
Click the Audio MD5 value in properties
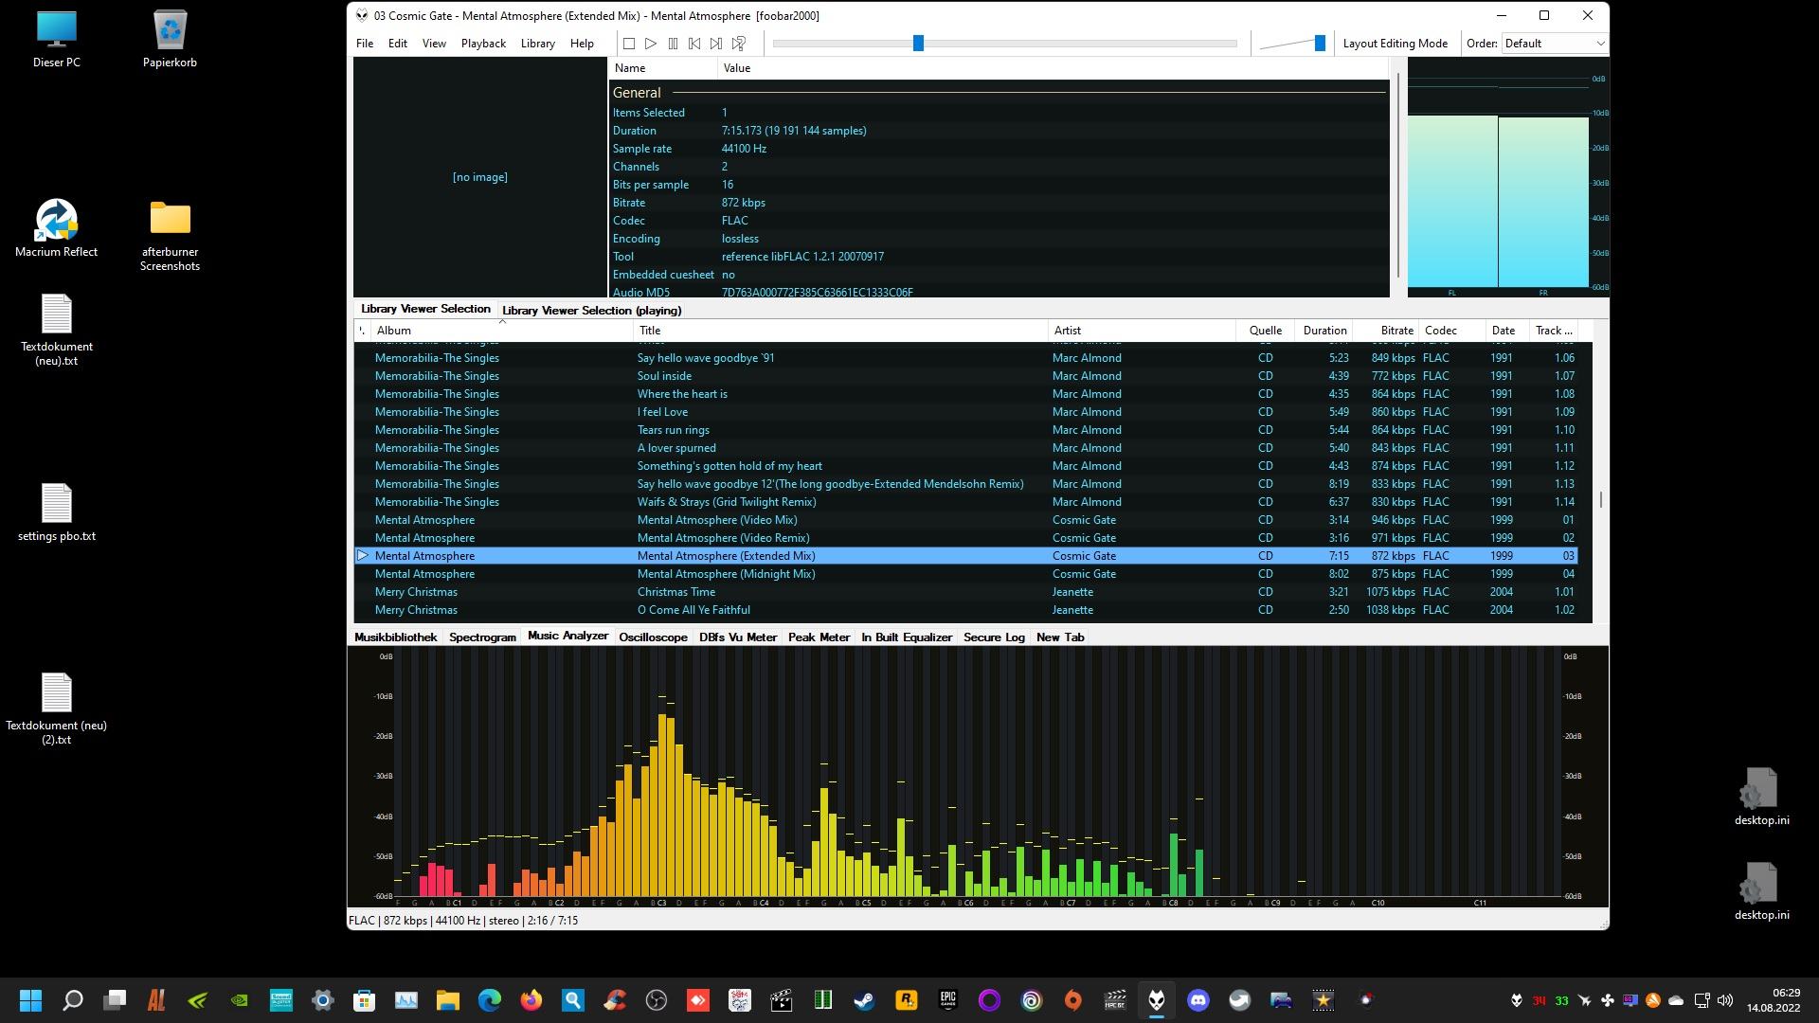click(x=817, y=293)
